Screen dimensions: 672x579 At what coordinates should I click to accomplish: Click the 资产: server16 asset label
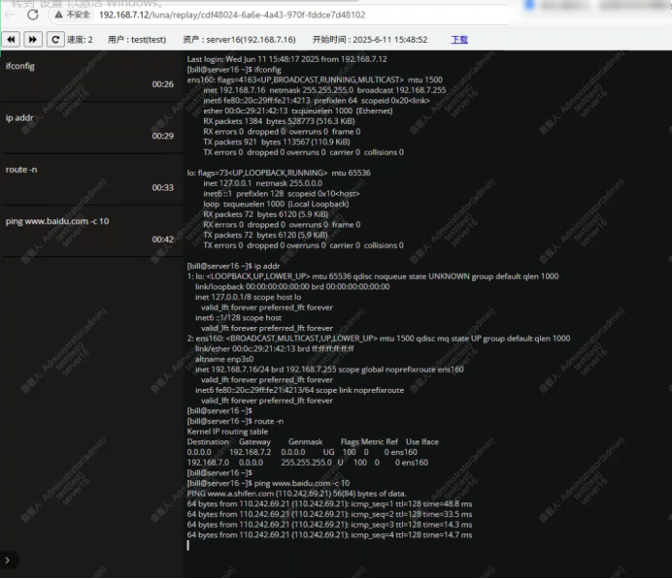pyautogui.click(x=239, y=40)
